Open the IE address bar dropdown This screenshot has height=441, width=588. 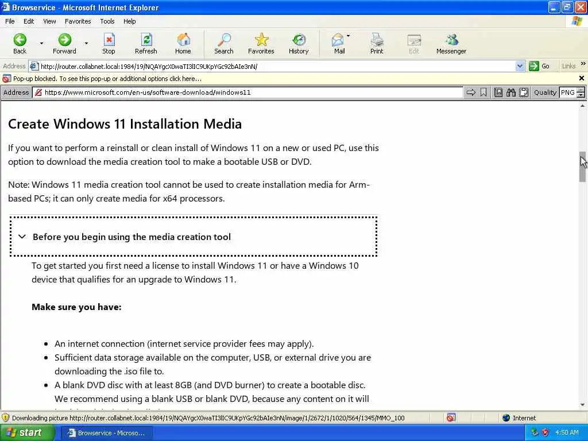tap(519, 67)
